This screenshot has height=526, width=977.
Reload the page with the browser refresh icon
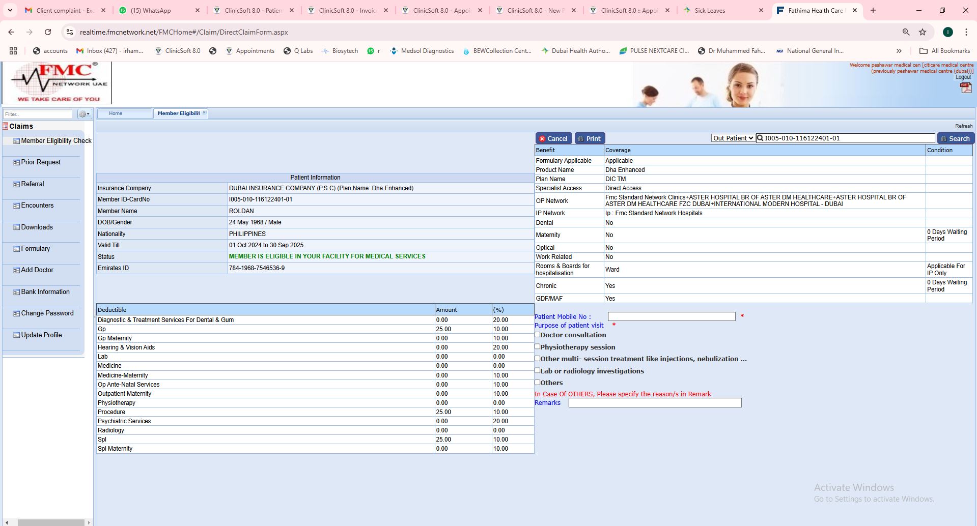(x=48, y=32)
